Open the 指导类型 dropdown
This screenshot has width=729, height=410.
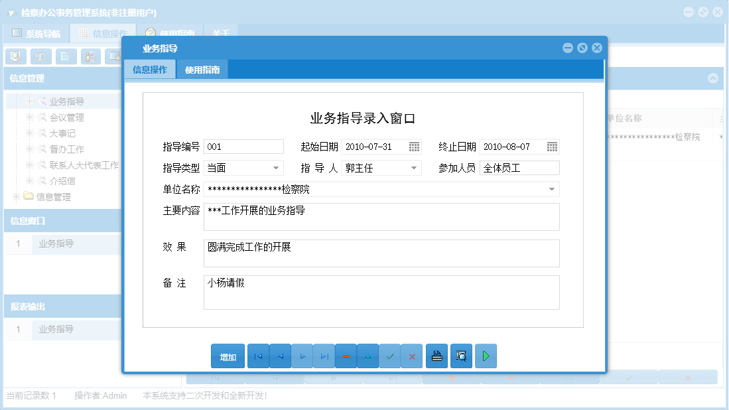pyautogui.click(x=277, y=168)
